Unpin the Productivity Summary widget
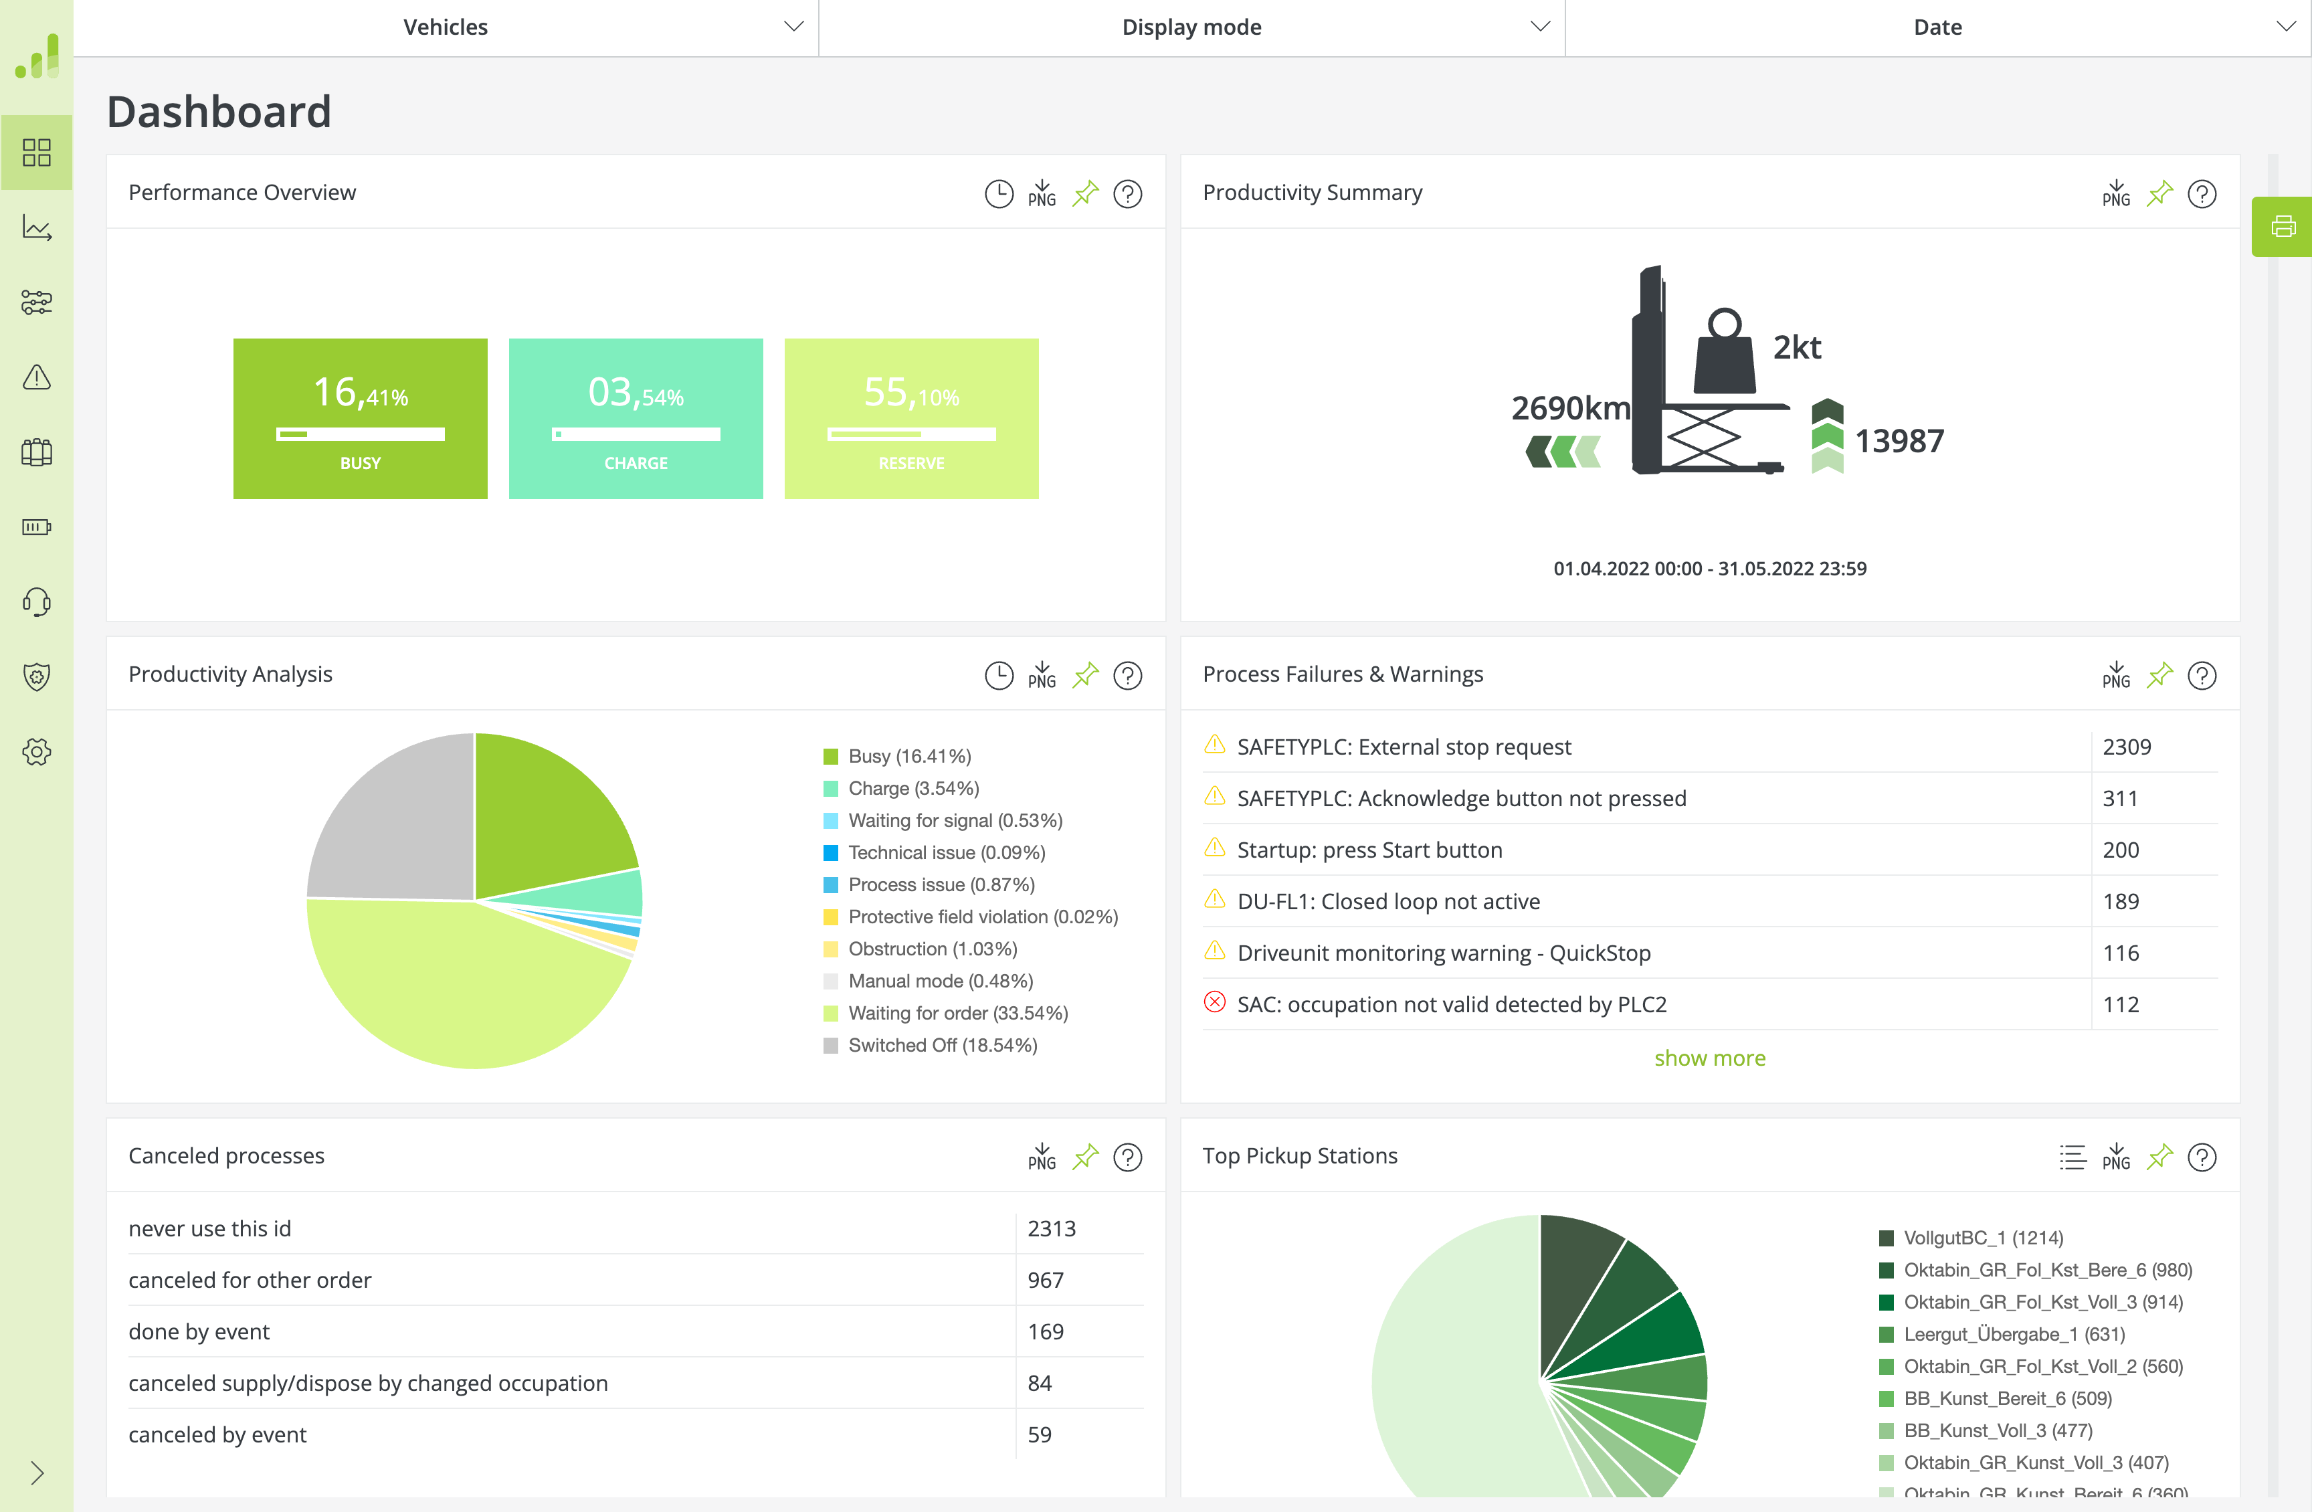Image resolution: width=2312 pixels, height=1512 pixels. 2159,193
